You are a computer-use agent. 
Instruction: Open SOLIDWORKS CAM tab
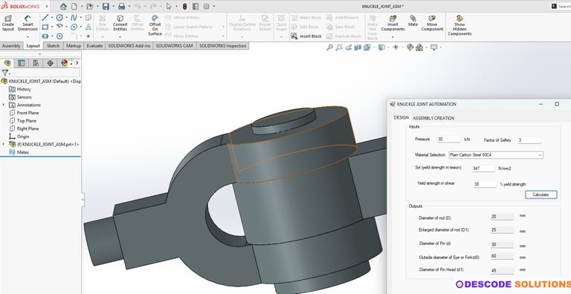pyautogui.click(x=175, y=46)
